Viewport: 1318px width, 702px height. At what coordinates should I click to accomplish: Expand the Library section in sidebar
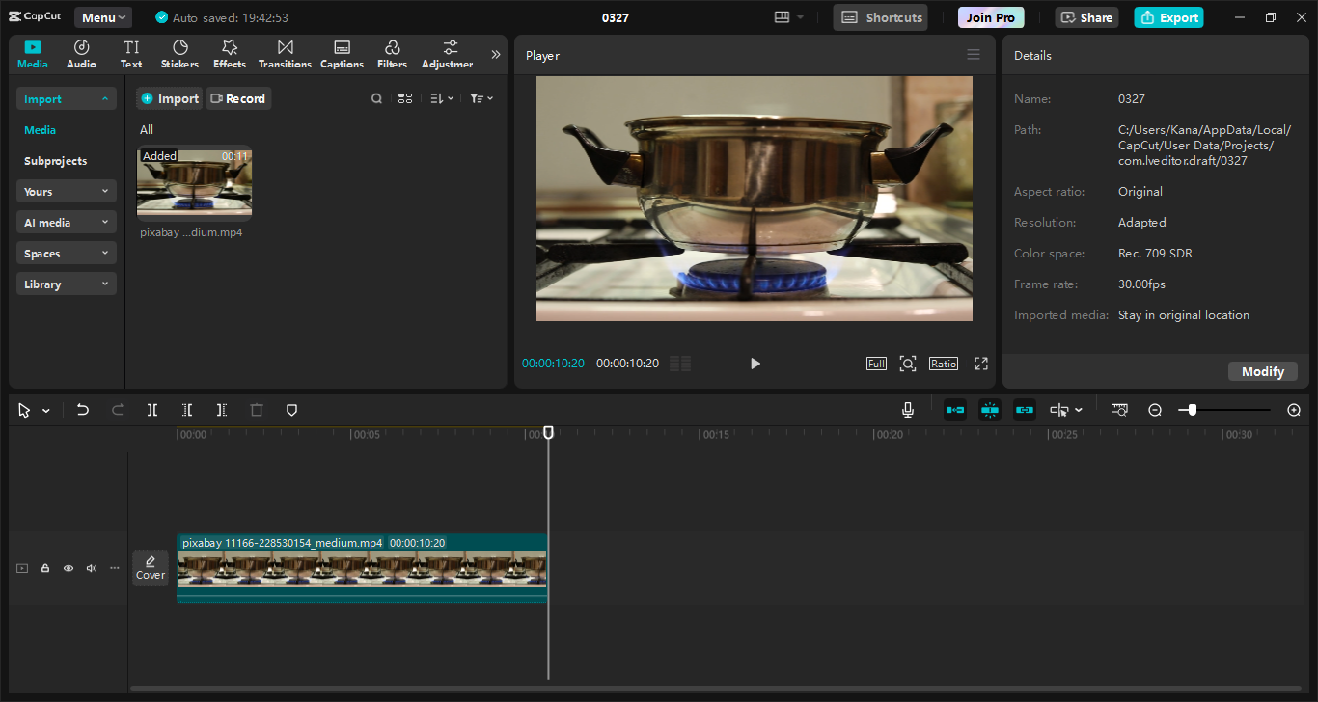pyautogui.click(x=66, y=284)
